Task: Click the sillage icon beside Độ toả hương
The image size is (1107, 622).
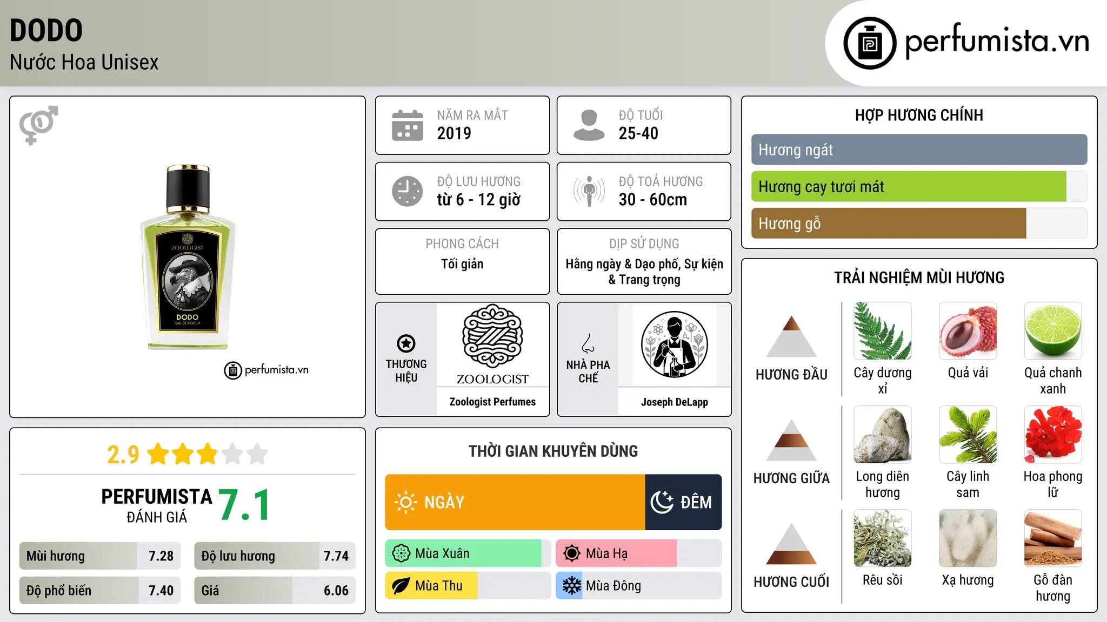Action: click(x=589, y=191)
